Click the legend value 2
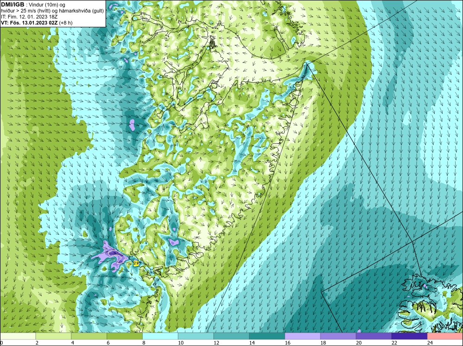 [37, 343]
